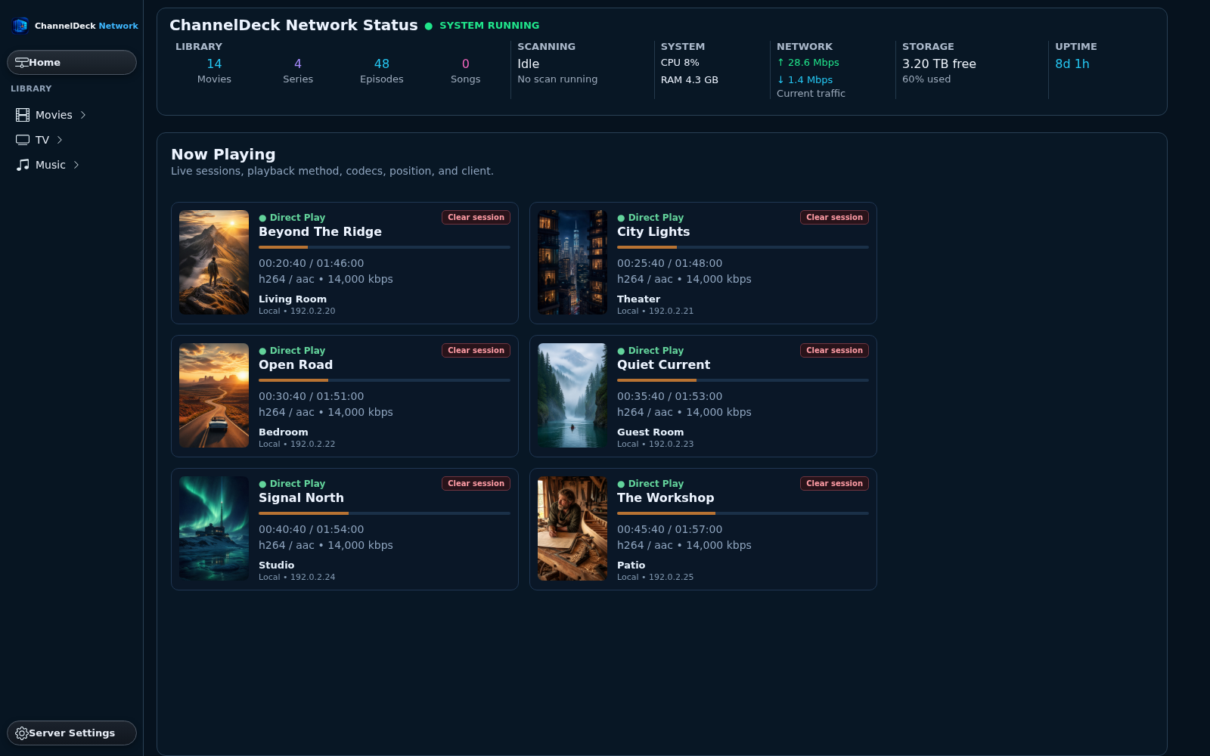Expand the Movies library chevron
1210x756 pixels.
tap(83, 115)
